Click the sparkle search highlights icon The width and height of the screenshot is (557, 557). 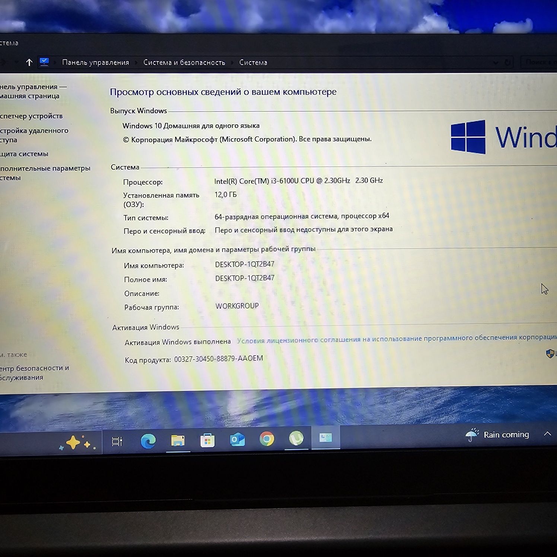click(x=77, y=443)
